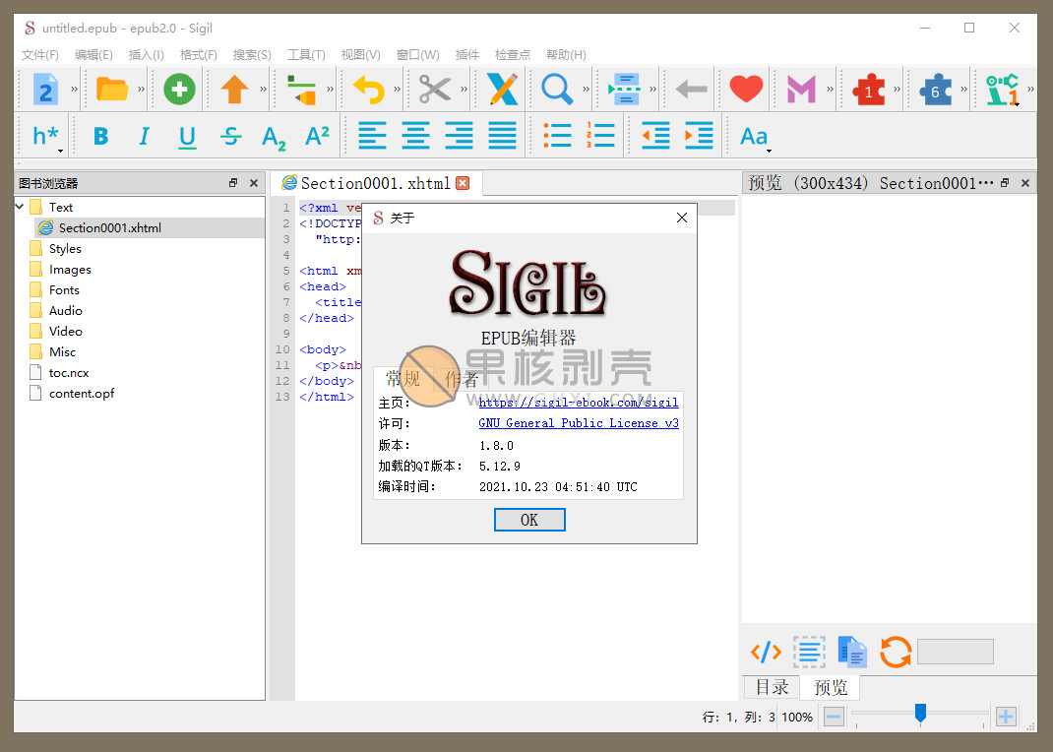
Task: Expand overflow chevron after the magnifier icon
Action: click(x=586, y=89)
